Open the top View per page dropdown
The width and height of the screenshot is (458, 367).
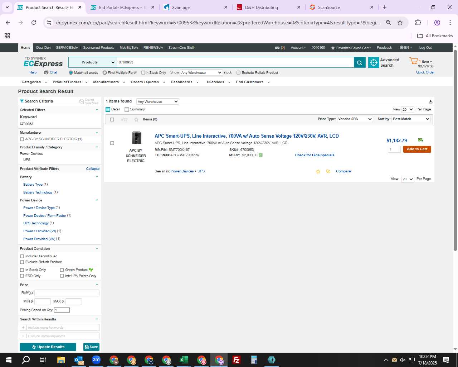coord(408,109)
